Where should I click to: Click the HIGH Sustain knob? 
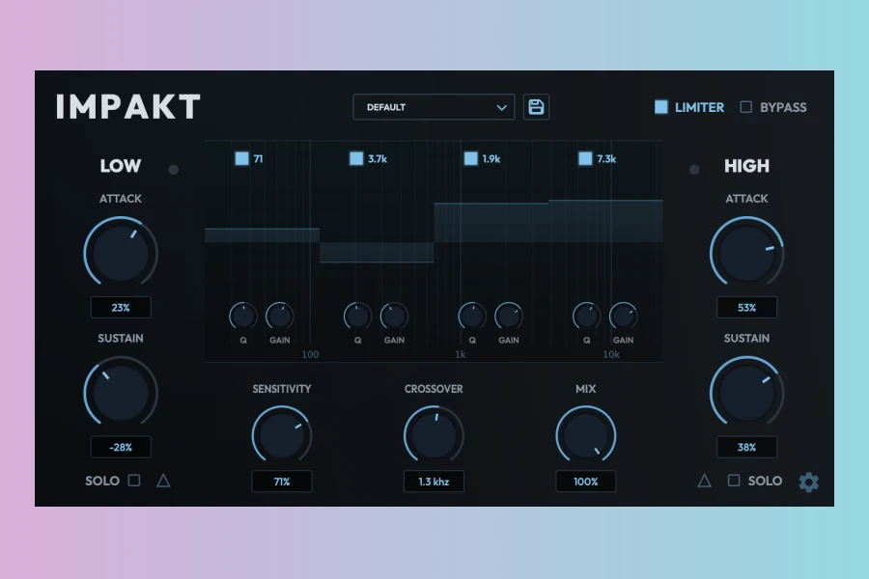click(x=746, y=393)
